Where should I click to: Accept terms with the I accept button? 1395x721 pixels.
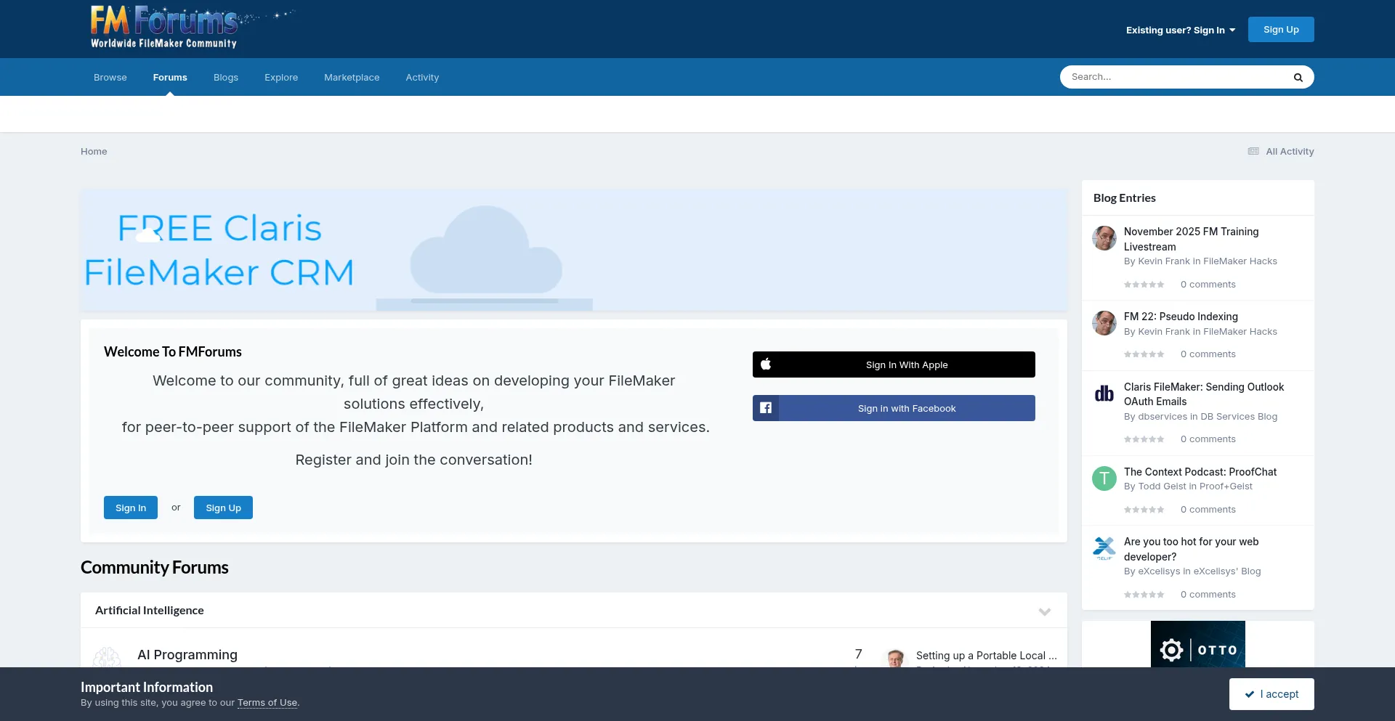click(x=1271, y=694)
